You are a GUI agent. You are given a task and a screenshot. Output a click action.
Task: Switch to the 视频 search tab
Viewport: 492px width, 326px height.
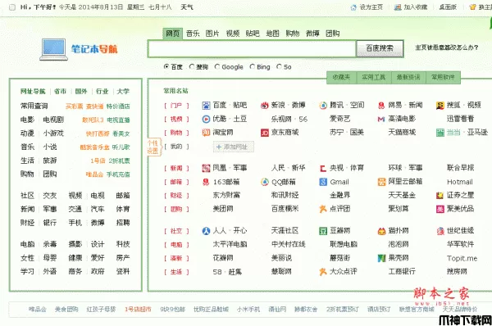pyautogui.click(x=233, y=34)
